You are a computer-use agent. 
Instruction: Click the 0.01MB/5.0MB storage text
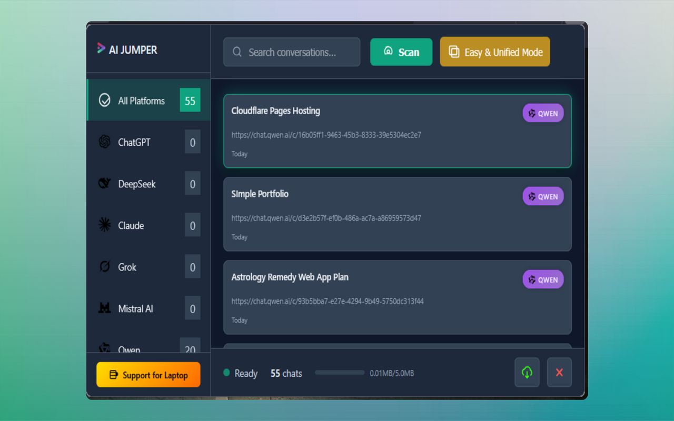tap(392, 373)
